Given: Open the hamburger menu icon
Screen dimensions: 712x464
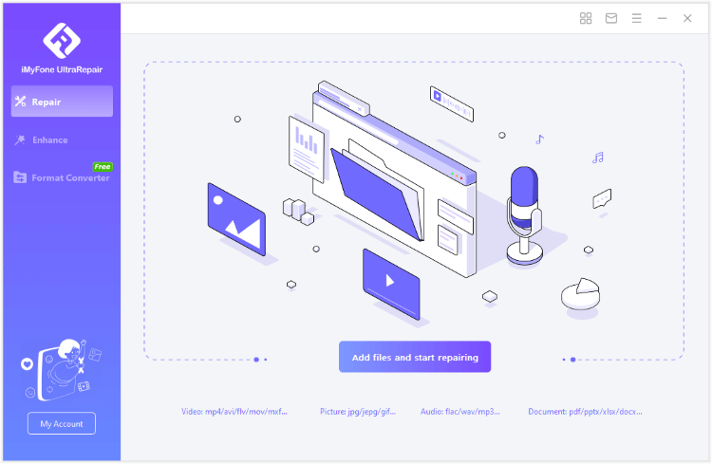Looking at the screenshot, I should (x=637, y=18).
